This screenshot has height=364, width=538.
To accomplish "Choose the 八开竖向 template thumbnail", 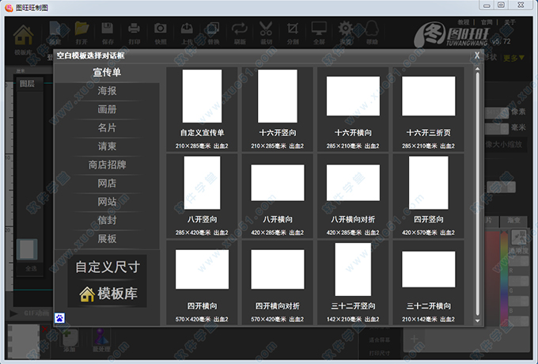I will point(202,183).
